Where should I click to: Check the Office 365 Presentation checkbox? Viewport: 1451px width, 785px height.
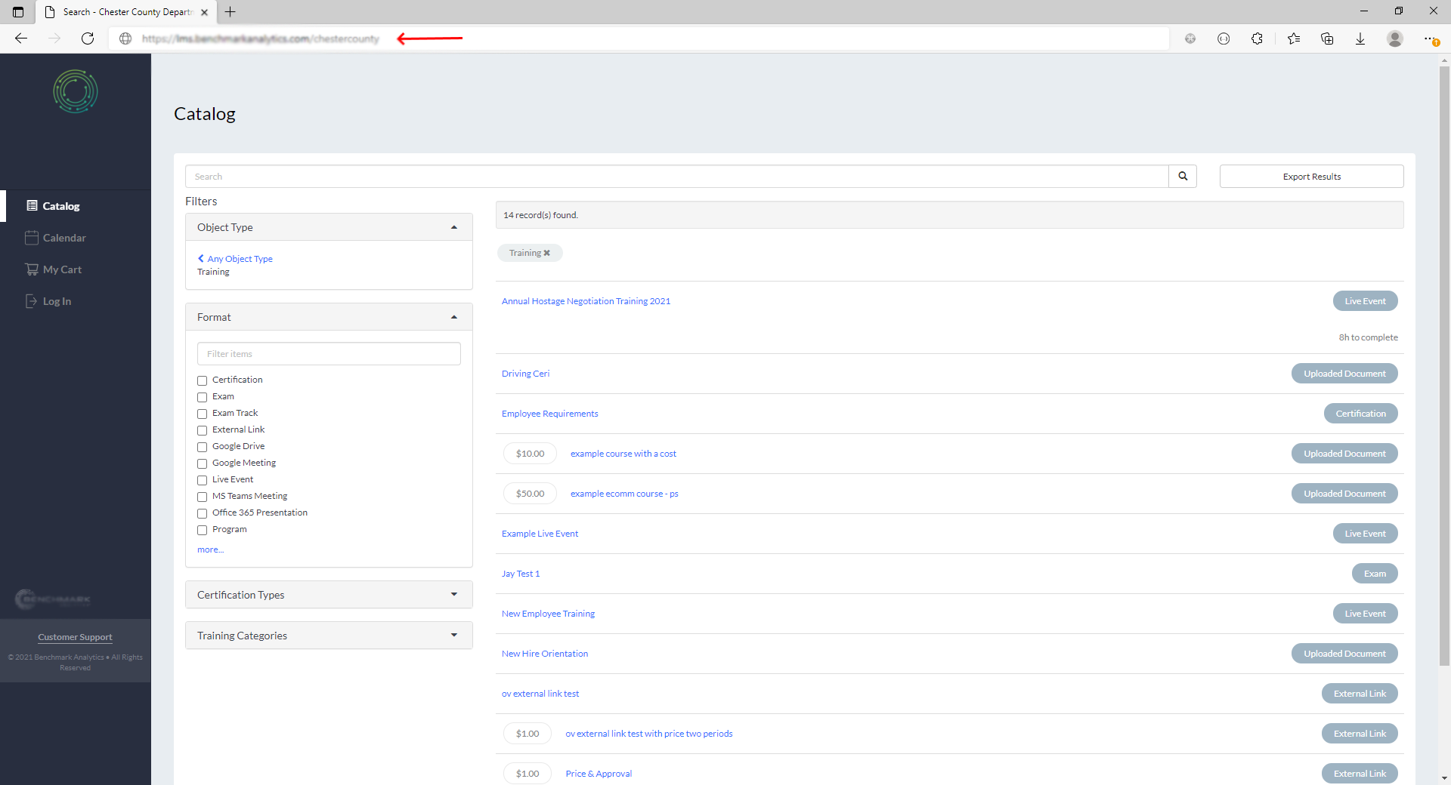[x=202, y=513]
